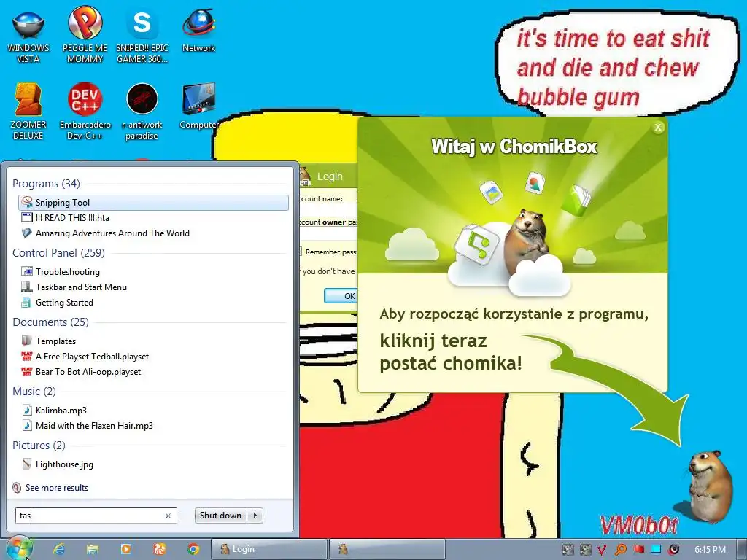Image resolution: width=747 pixels, height=560 pixels.
Task: Click the Shut down button
Action: [x=221, y=516]
